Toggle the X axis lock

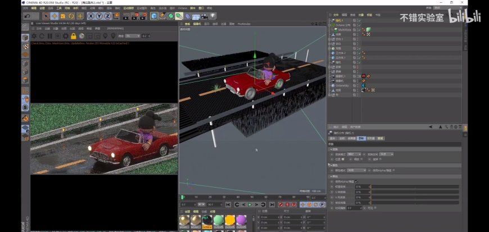coord(91,16)
